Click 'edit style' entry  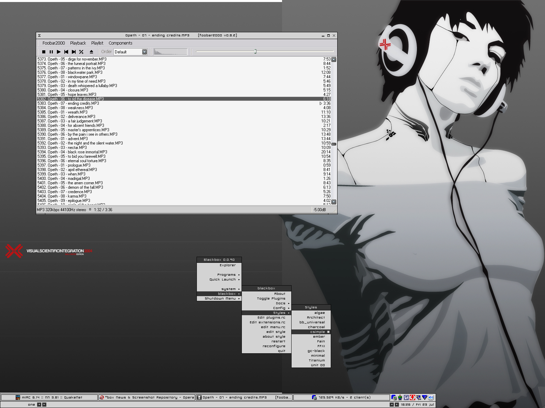[266, 332]
